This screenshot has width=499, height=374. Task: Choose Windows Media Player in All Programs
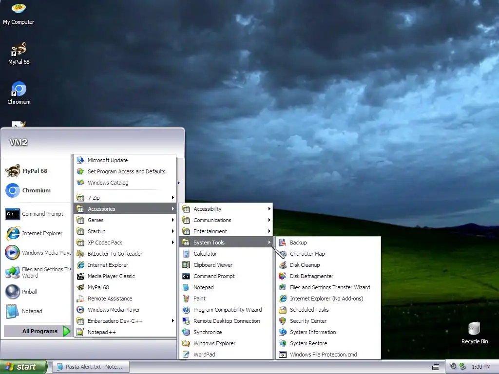point(125,310)
